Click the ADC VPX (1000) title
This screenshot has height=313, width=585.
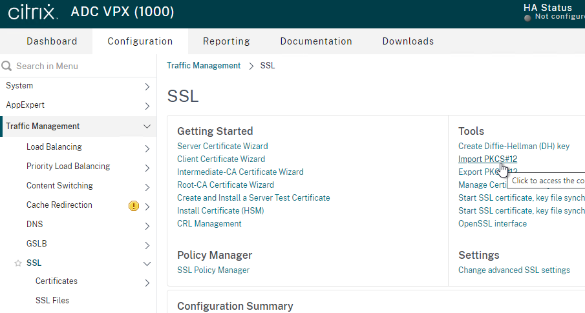(x=122, y=12)
